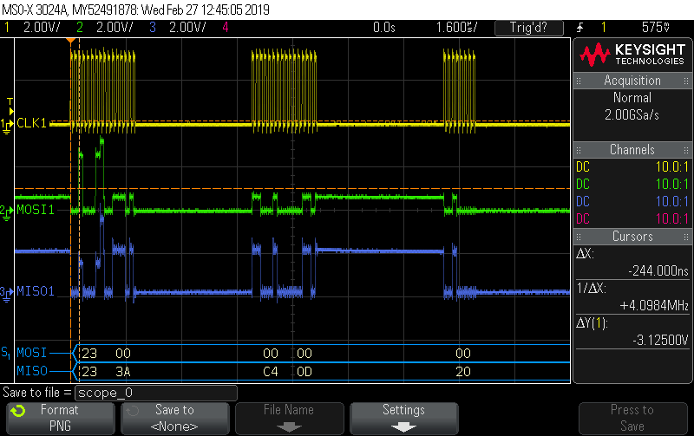Screen dimensions: 694x436
Task: Select the CLK1 waveform label
Action: [32, 123]
